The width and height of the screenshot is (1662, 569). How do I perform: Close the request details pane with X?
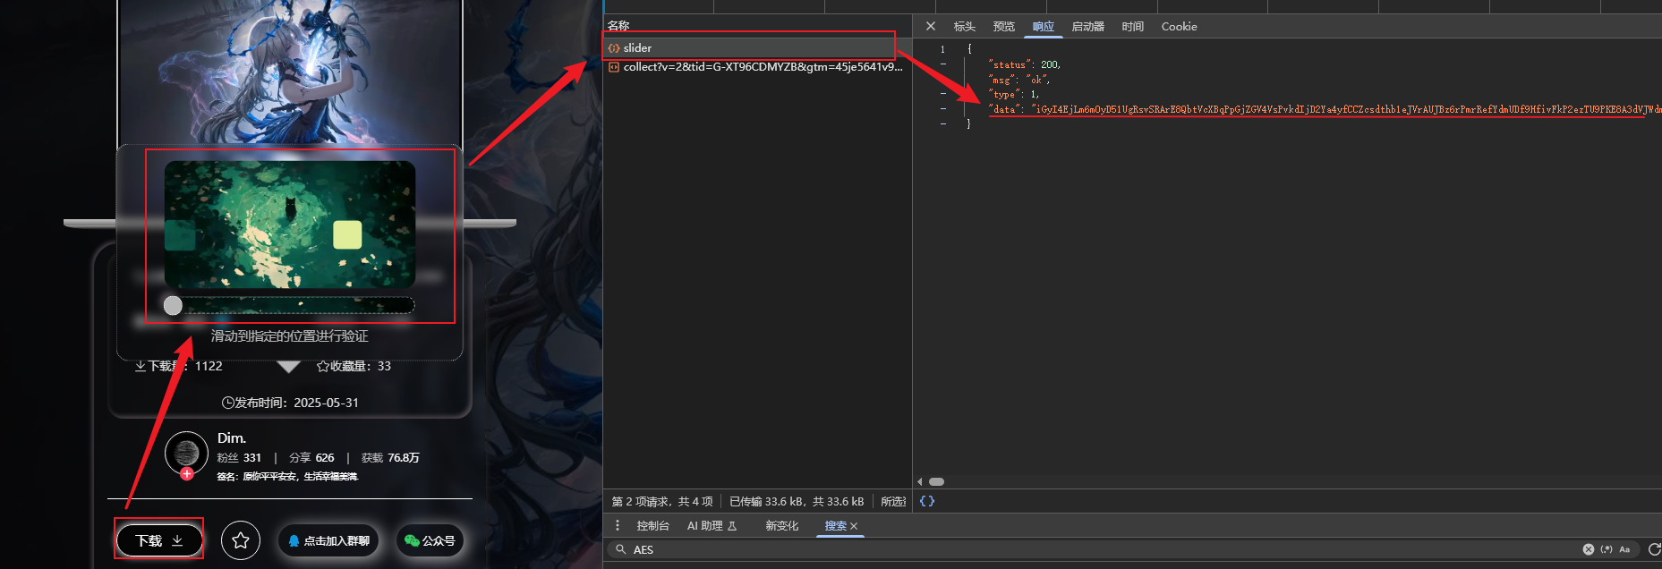point(931,26)
